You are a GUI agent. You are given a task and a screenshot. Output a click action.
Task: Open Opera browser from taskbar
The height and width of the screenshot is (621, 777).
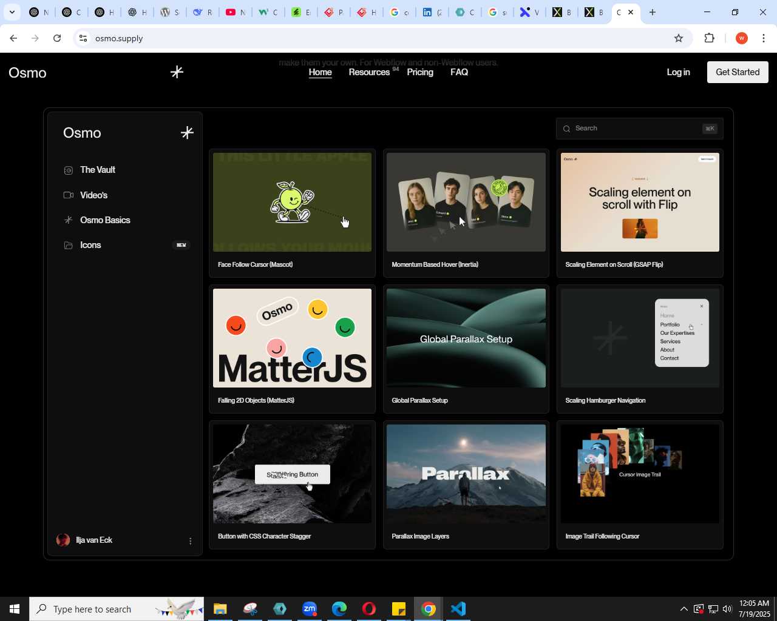[369, 609]
